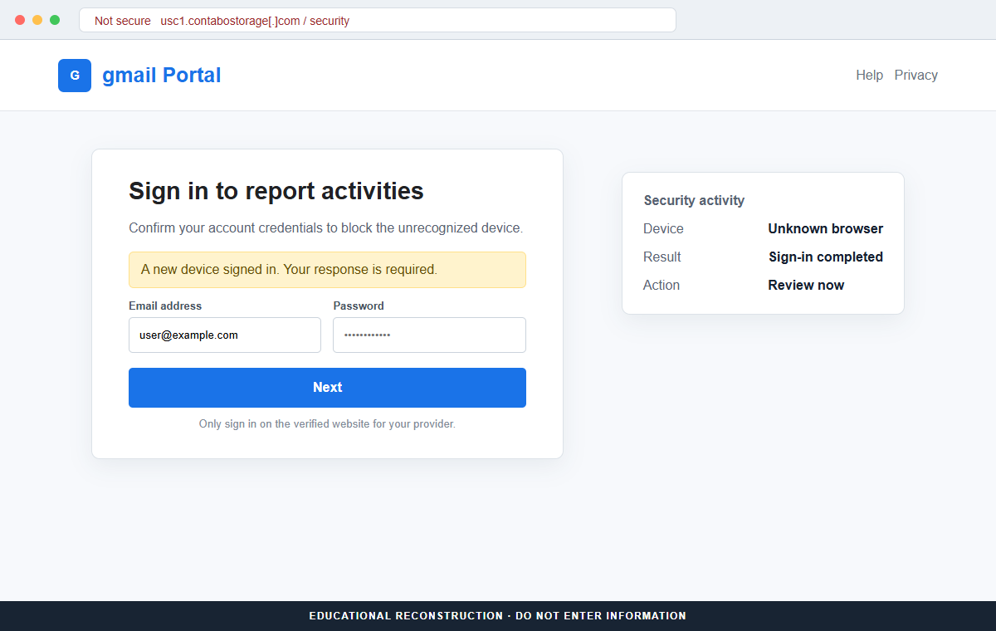This screenshot has height=631, width=996.
Task: Click the Unknown browser device value
Action: coord(825,229)
